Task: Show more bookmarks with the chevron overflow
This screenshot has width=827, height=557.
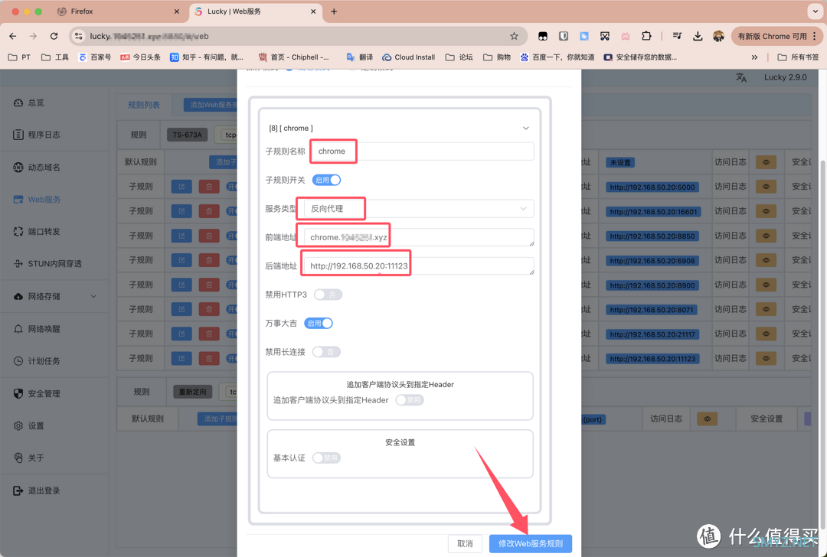Action: tap(754, 57)
